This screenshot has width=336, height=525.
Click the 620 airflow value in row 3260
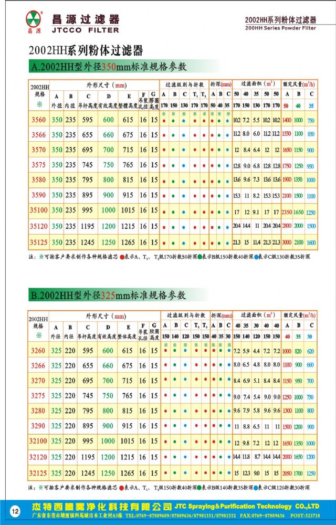(311, 351)
